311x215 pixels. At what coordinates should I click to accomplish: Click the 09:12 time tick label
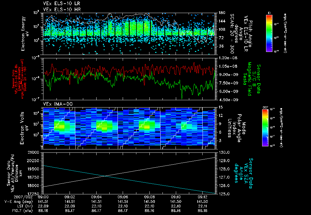[203, 197]
